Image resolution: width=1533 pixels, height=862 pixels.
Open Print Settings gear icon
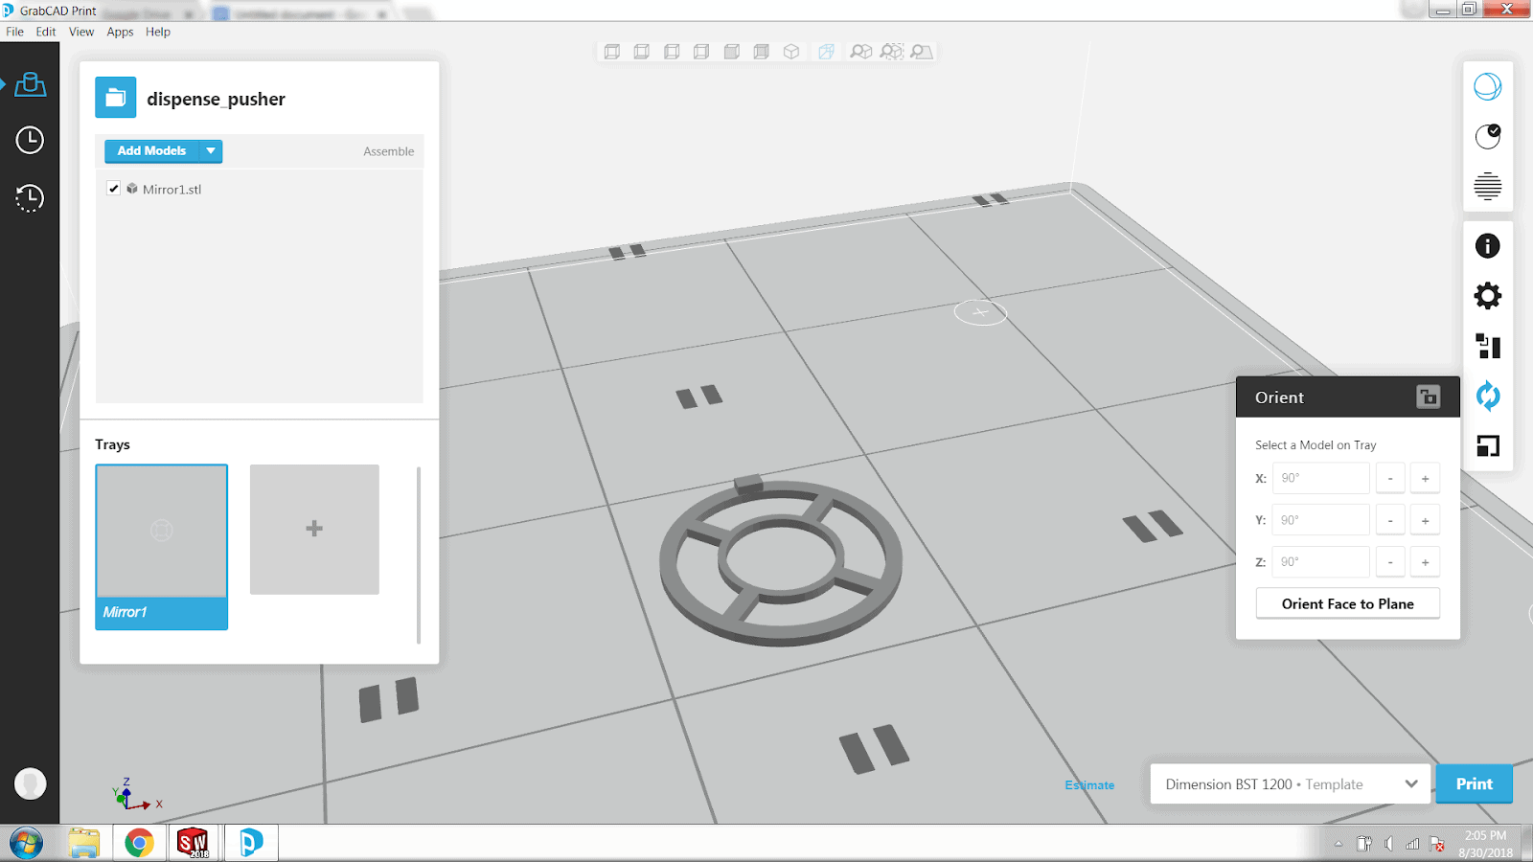point(1487,296)
